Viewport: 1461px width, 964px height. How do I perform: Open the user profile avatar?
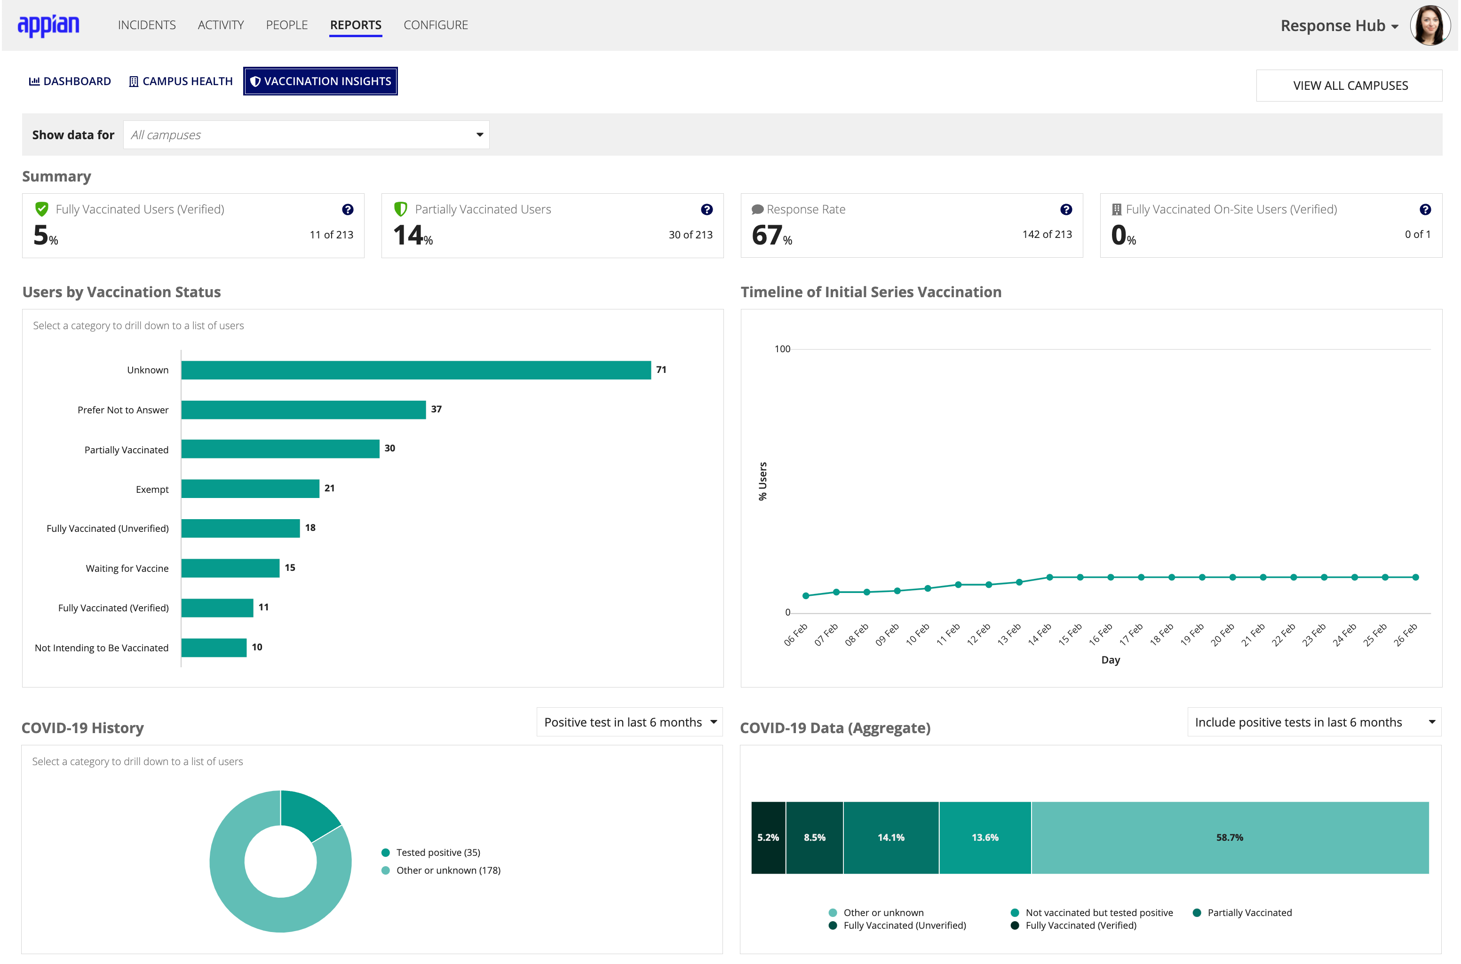pos(1429,25)
